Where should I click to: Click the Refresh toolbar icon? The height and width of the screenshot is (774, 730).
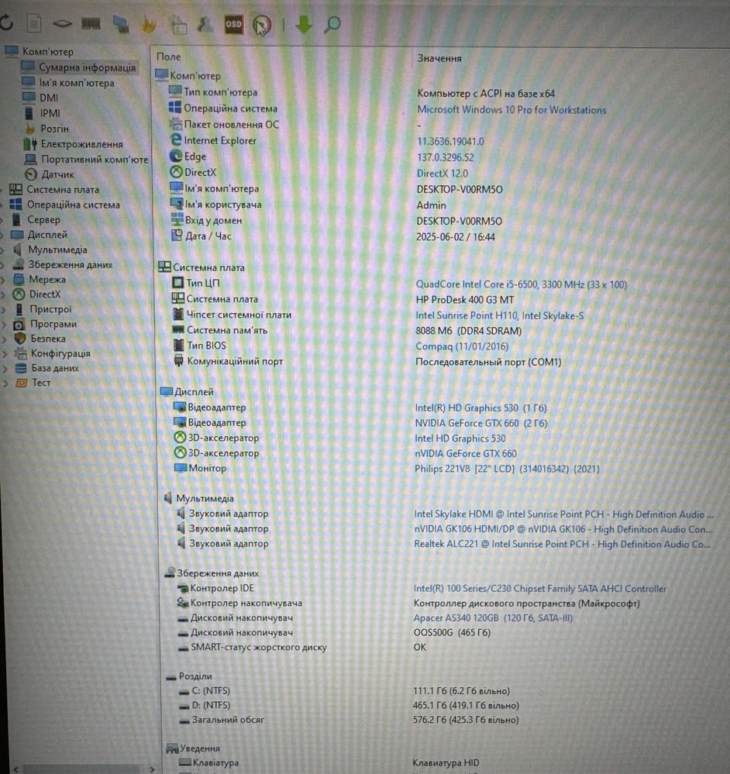(6, 22)
